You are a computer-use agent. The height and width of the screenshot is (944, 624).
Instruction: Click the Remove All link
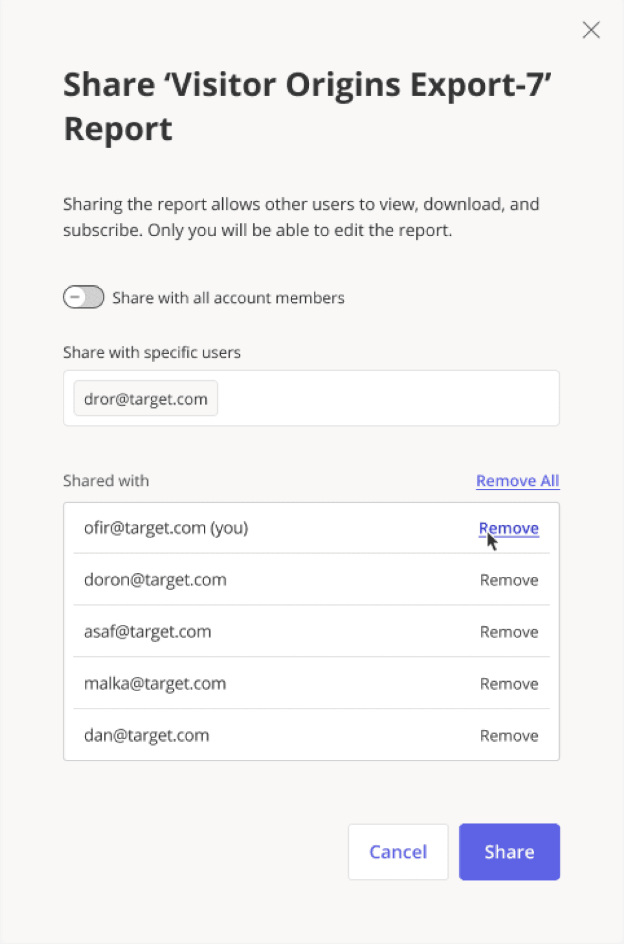517,481
